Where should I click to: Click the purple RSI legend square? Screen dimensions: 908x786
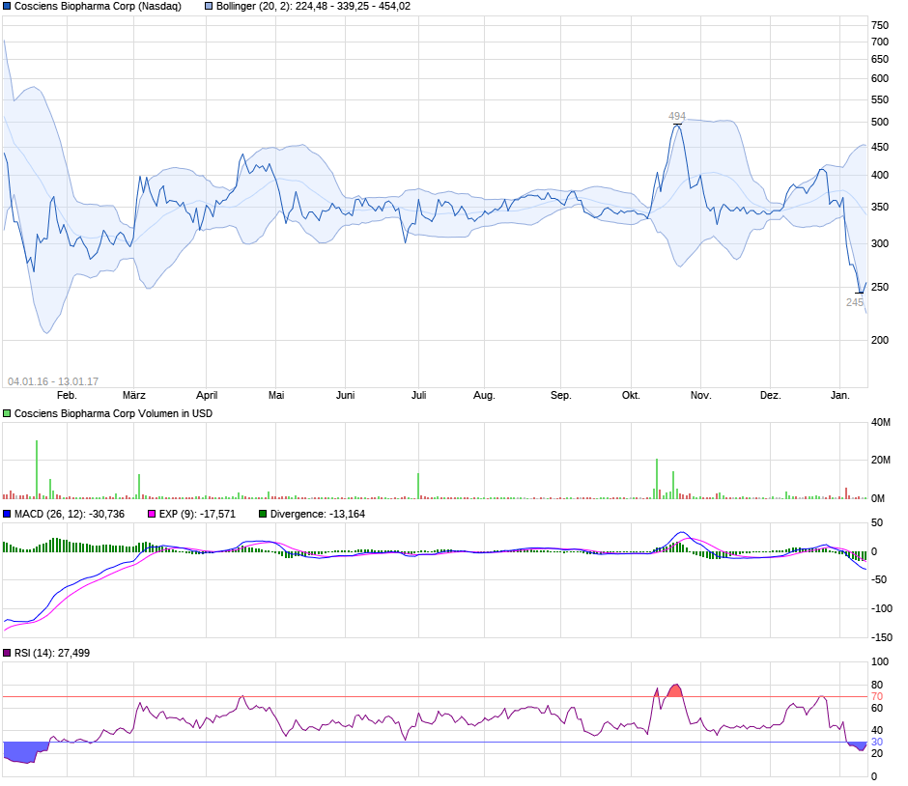(7, 653)
